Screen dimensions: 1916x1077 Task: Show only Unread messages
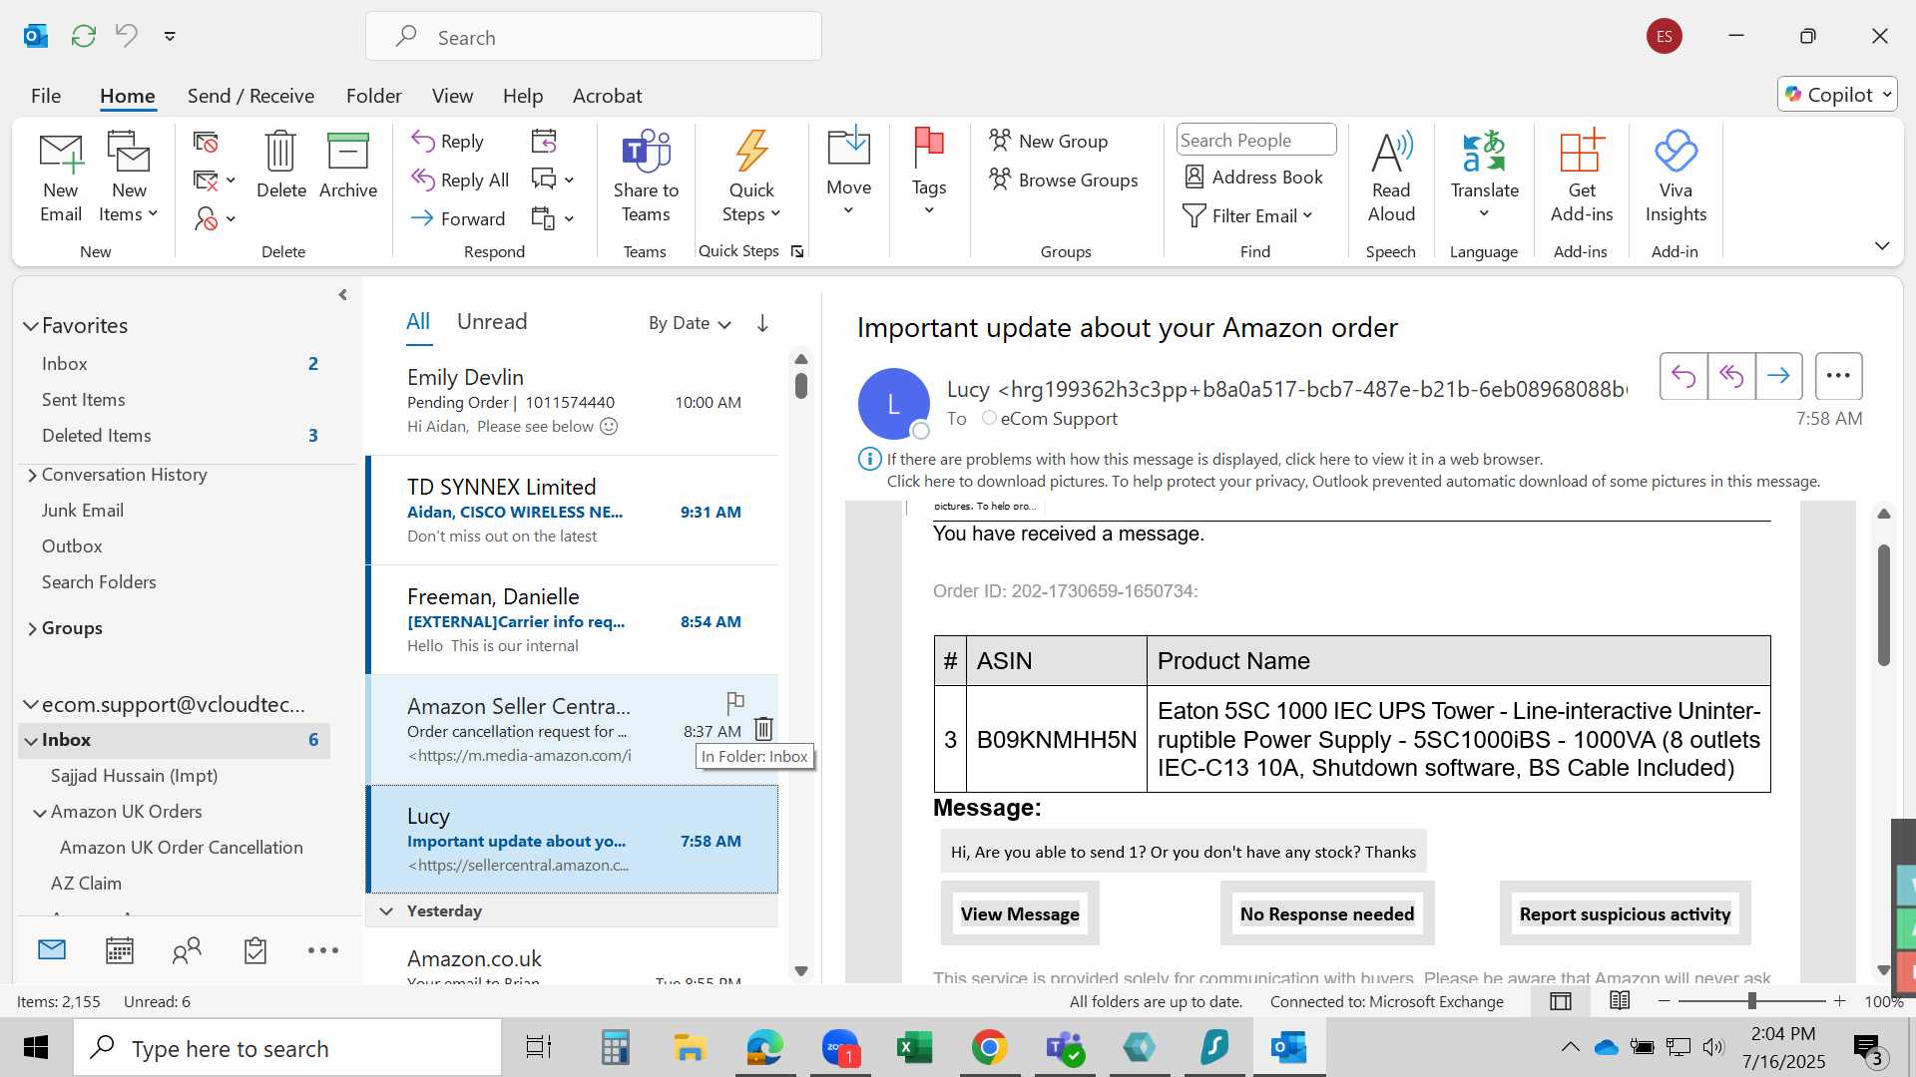(x=492, y=322)
